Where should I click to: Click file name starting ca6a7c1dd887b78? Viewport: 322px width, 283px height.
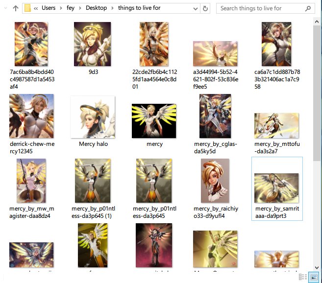click(277, 79)
